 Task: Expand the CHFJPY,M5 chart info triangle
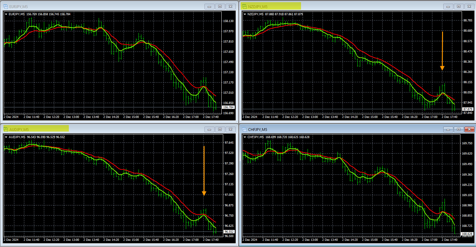[245, 137]
